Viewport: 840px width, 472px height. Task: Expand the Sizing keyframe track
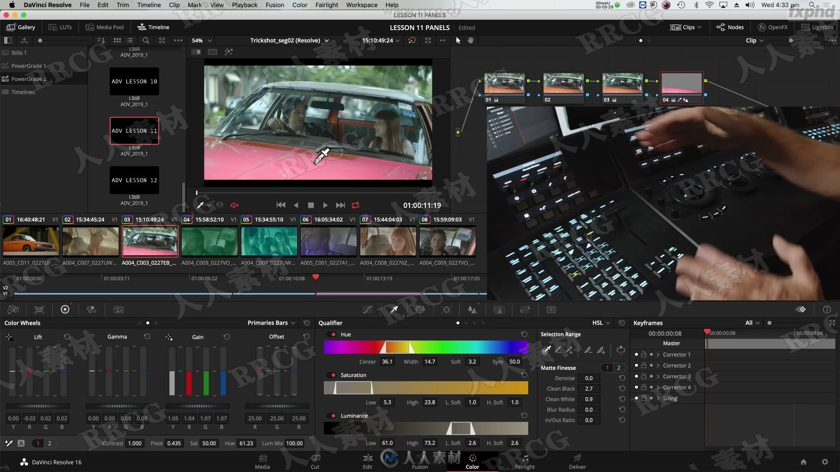tap(658, 398)
